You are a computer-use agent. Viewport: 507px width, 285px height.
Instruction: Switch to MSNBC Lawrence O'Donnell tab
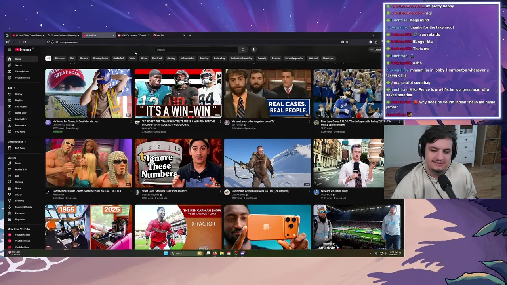(134, 35)
